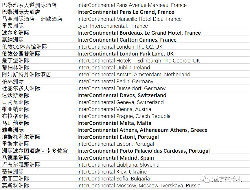This screenshot has width=250, height=190.
Task: Select the InterContinental Athens, Athenaeum cell
Action: click(142, 130)
